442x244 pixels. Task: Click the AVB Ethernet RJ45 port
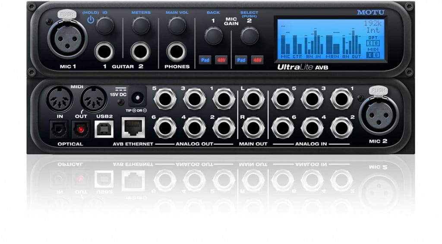[x=133, y=128]
